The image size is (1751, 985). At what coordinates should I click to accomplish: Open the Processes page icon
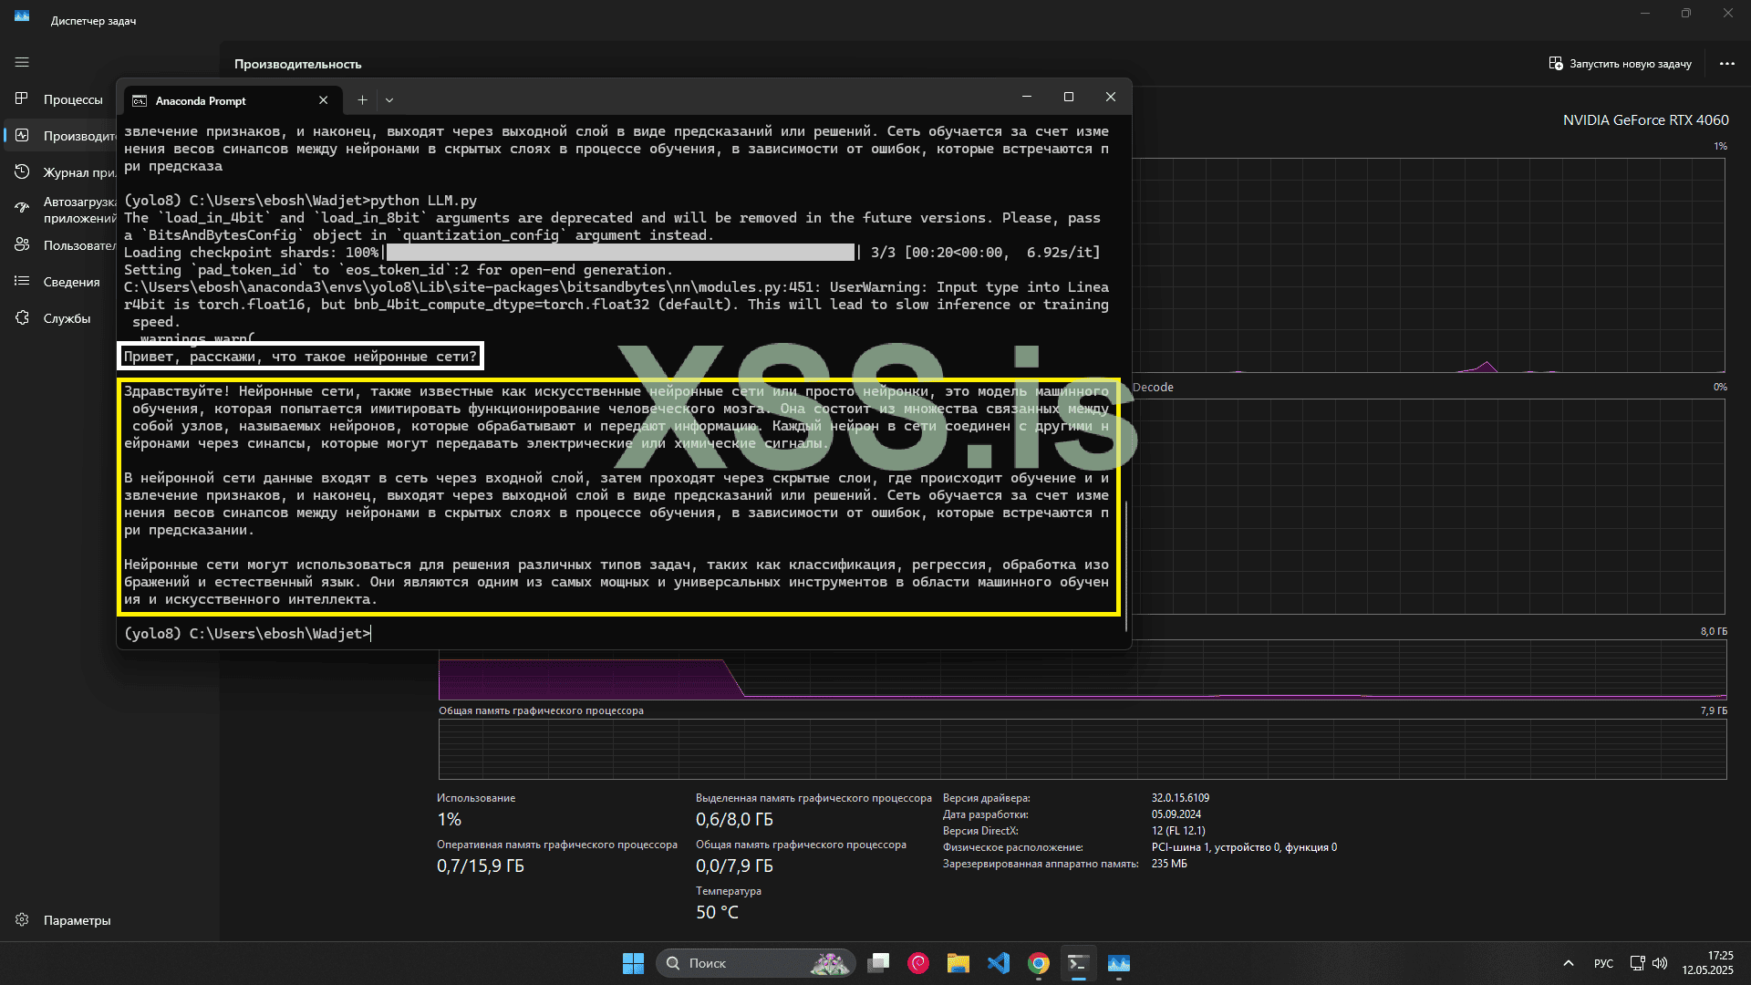click(22, 98)
